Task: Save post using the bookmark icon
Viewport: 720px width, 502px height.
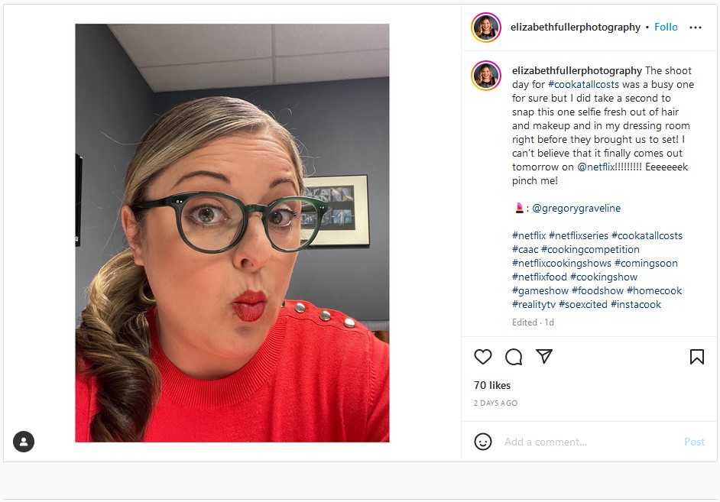Action: pos(696,357)
